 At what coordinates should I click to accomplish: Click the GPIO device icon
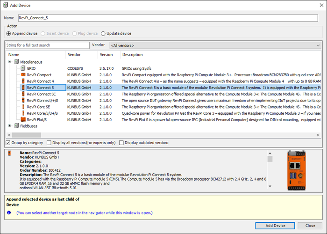tap(22, 68)
